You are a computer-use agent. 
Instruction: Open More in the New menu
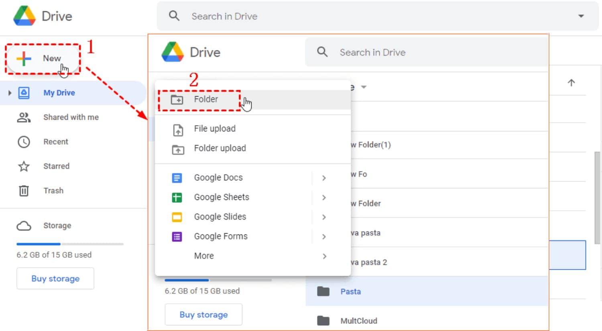tap(253, 256)
